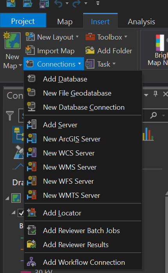Screen dimensions: 168x273
Task: Toggle the layer visibility checkbox in Contents
Action: coord(21,213)
